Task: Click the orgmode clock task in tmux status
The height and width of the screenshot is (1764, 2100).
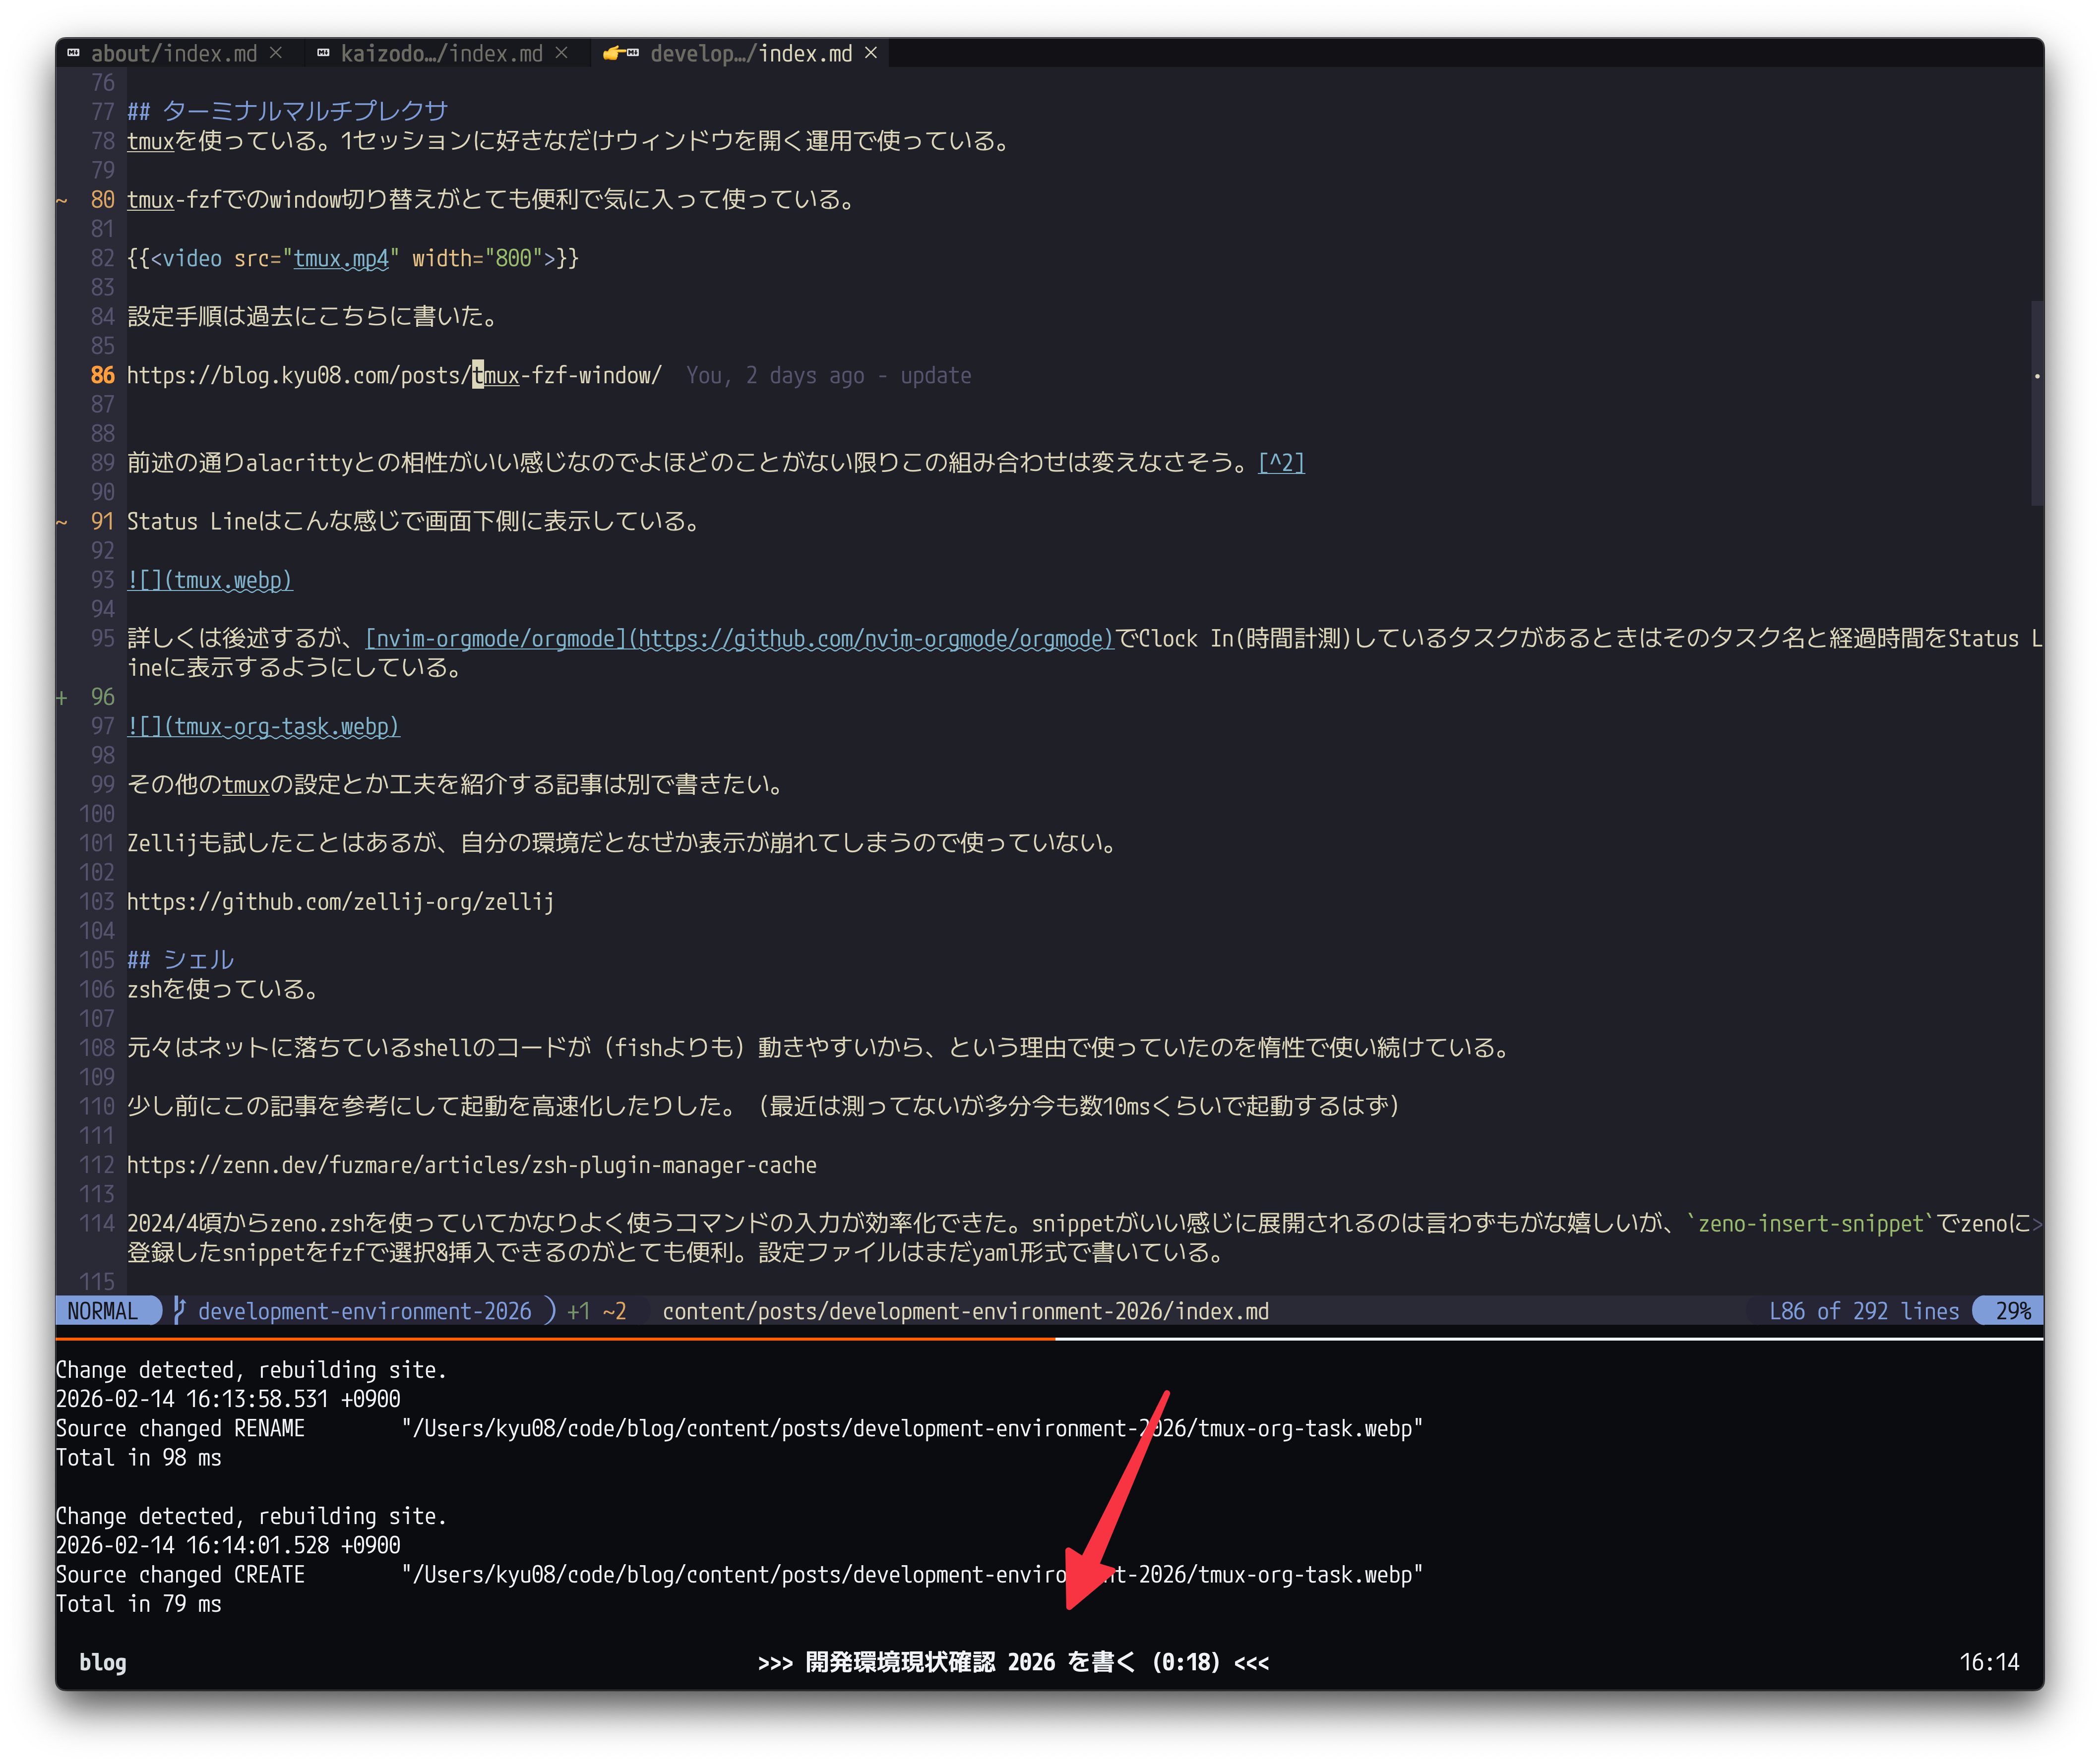Action: point(1012,1662)
